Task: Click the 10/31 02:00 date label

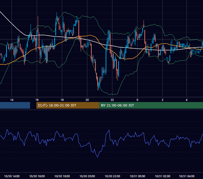Action: pyautogui.click(x=163, y=176)
